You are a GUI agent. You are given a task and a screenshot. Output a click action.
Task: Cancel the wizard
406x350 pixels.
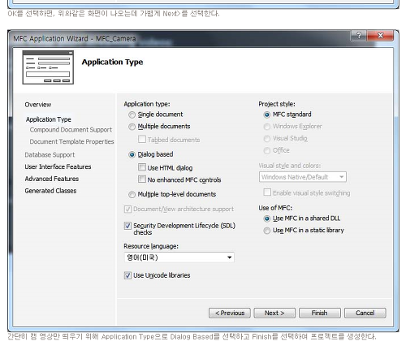[x=365, y=313]
